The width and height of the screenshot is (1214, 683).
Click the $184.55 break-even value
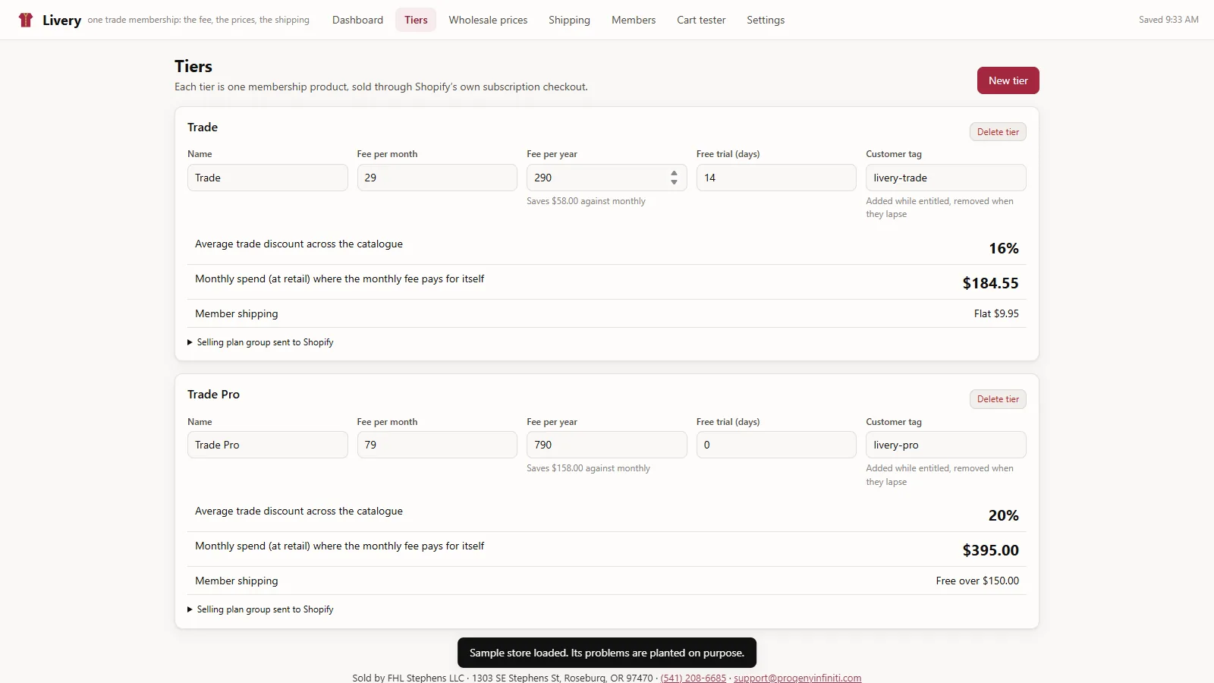990,283
